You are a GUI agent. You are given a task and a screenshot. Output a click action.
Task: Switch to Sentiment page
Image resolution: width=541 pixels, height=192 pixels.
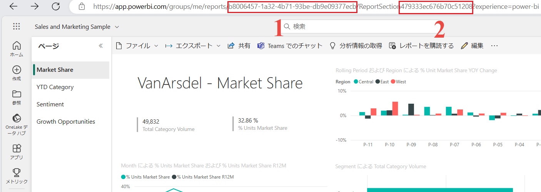pos(71,104)
